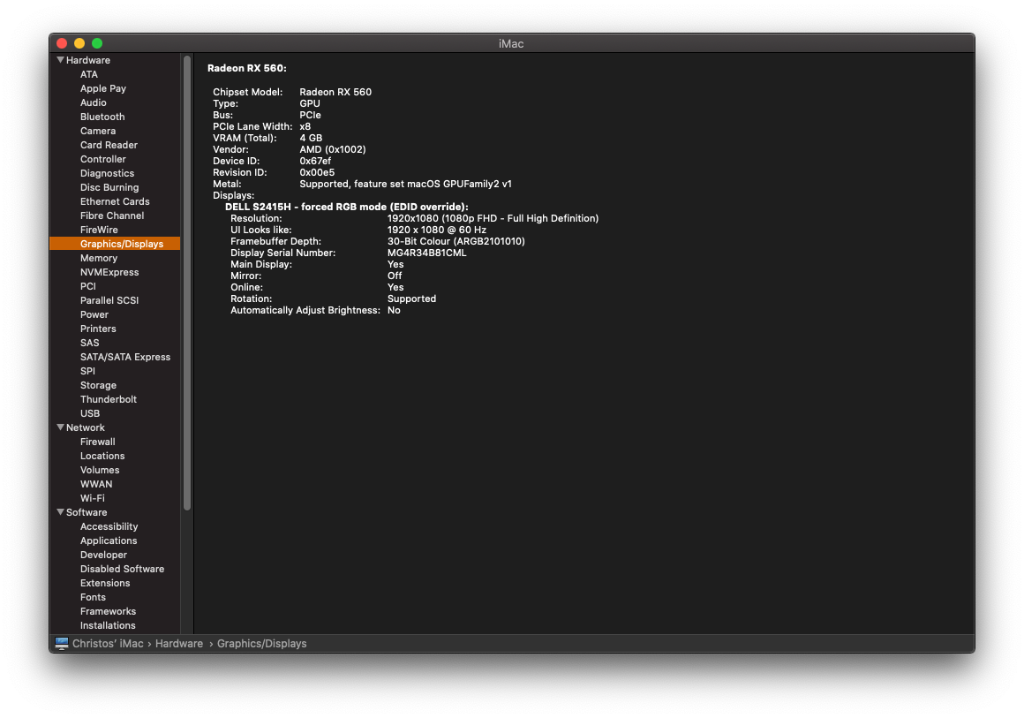
Task: Zoom the window with green button
Action: tap(97, 43)
